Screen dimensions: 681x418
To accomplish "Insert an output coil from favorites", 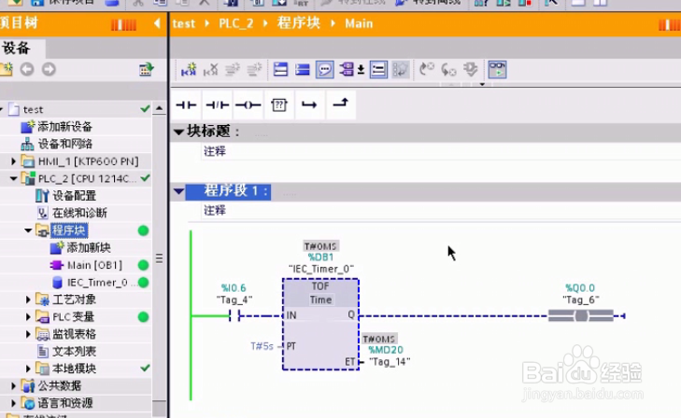I will click(248, 104).
